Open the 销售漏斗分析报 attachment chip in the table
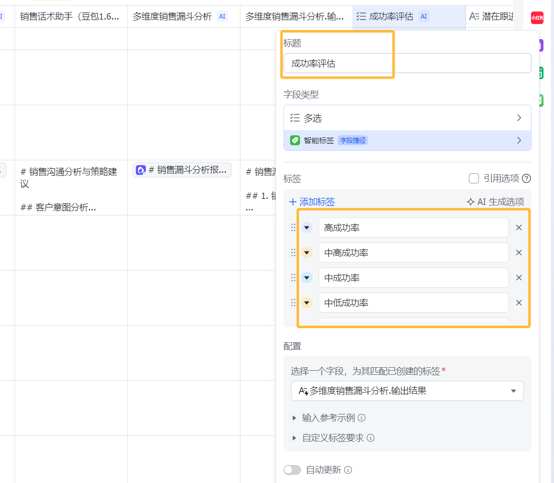This screenshot has width=554, height=483. [x=182, y=170]
